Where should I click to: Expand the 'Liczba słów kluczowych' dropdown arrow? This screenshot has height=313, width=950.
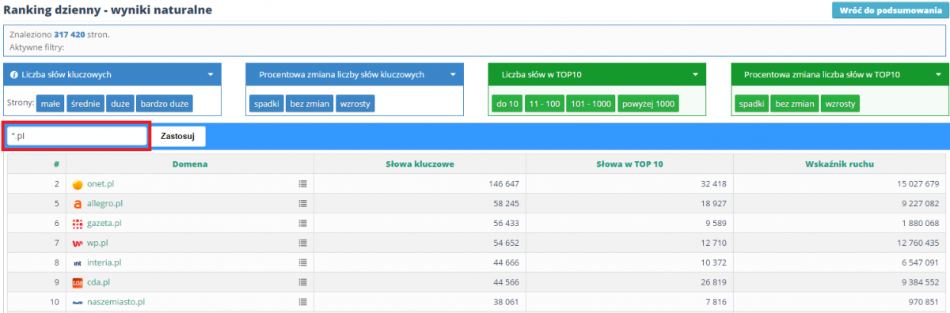pos(211,75)
